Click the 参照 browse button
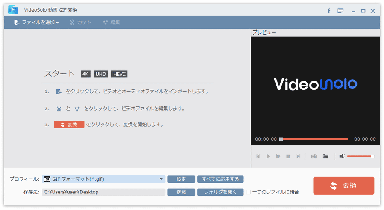 [181, 192]
